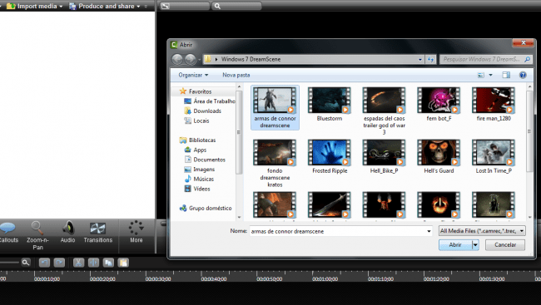Select Área de Trabalho in the navigation pane
The height and width of the screenshot is (305, 541).
tap(210, 101)
